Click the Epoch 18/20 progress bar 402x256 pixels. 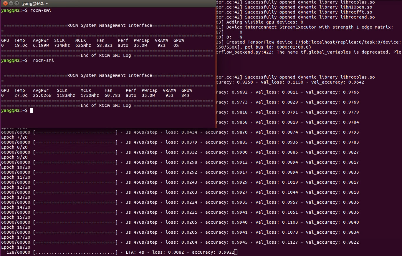coord(75,252)
